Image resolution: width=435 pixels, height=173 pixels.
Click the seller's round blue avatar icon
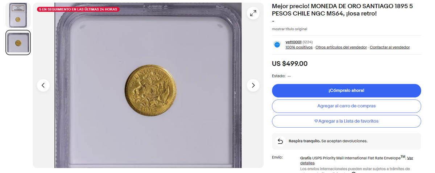pyautogui.click(x=277, y=45)
